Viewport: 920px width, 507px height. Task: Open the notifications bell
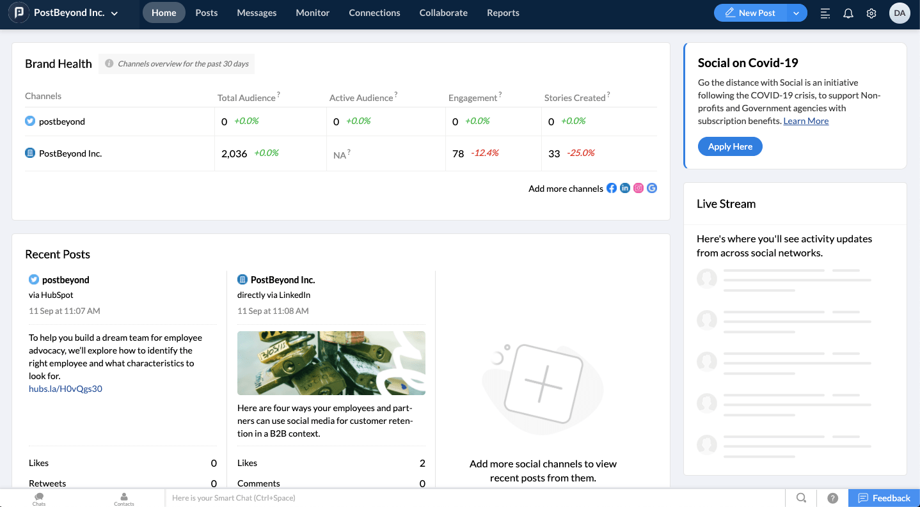coord(848,13)
